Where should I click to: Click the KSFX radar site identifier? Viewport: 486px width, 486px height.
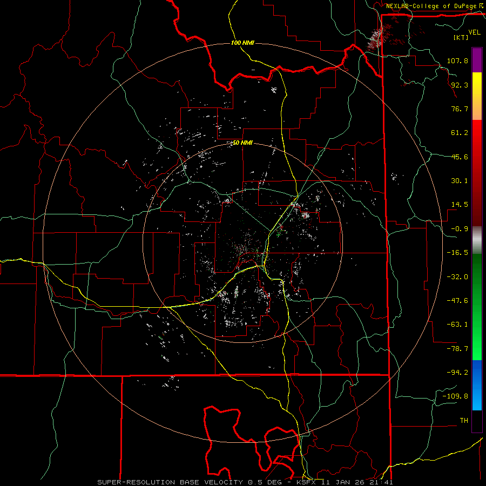(307, 482)
